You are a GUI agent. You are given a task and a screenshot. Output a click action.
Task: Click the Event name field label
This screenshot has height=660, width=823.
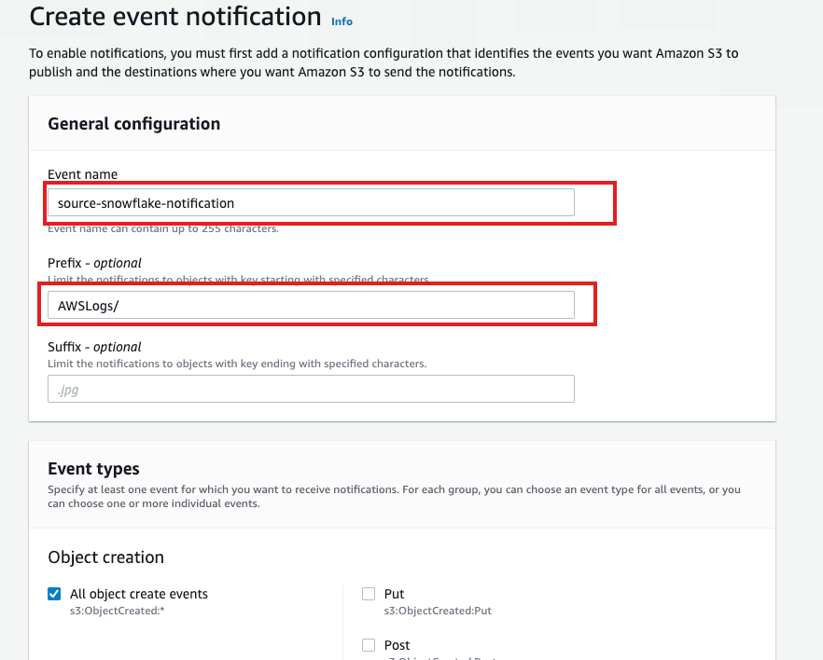(82, 174)
